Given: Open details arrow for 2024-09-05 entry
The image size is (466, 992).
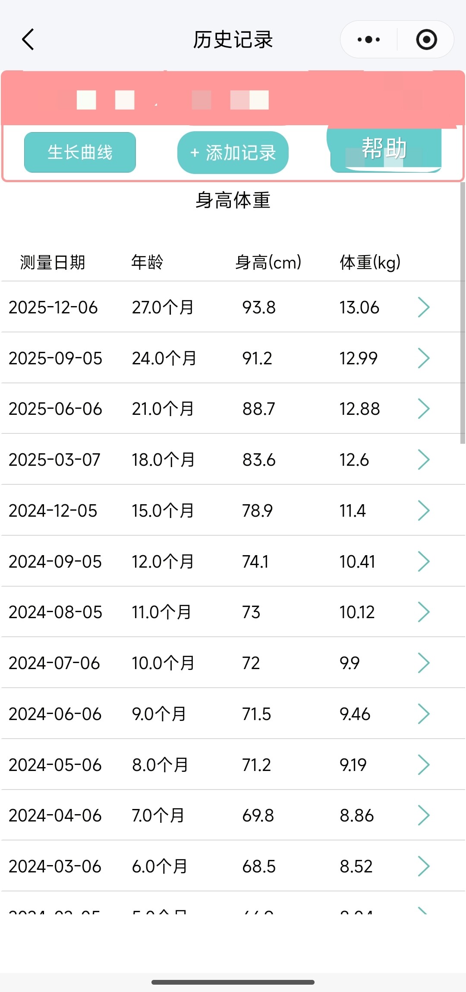Looking at the screenshot, I should (424, 562).
